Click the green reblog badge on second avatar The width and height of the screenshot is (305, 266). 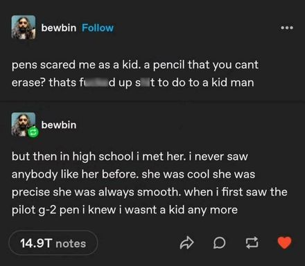point(33,132)
